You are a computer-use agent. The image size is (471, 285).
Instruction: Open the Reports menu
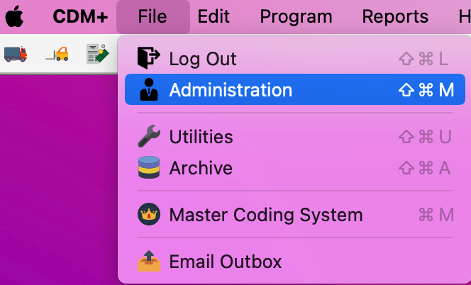coord(395,16)
